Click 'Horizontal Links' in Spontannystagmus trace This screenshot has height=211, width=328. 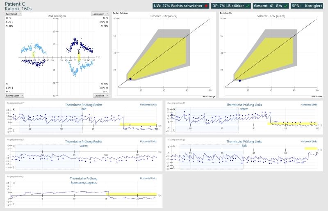coord(148,179)
